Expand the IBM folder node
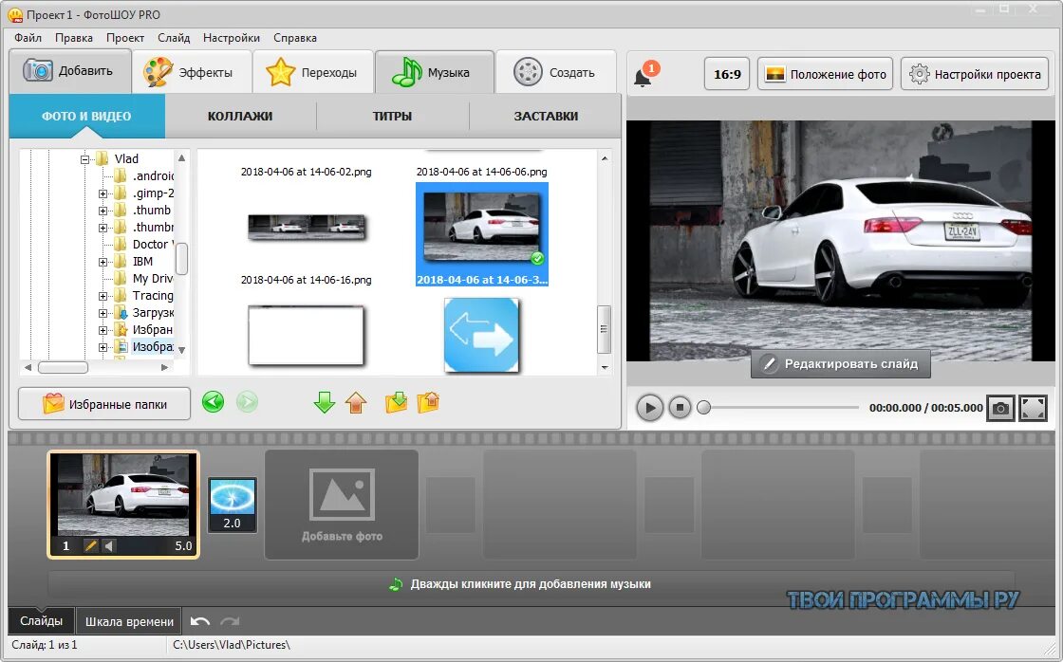The height and width of the screenshot is (662, 1063). point(103,262)
